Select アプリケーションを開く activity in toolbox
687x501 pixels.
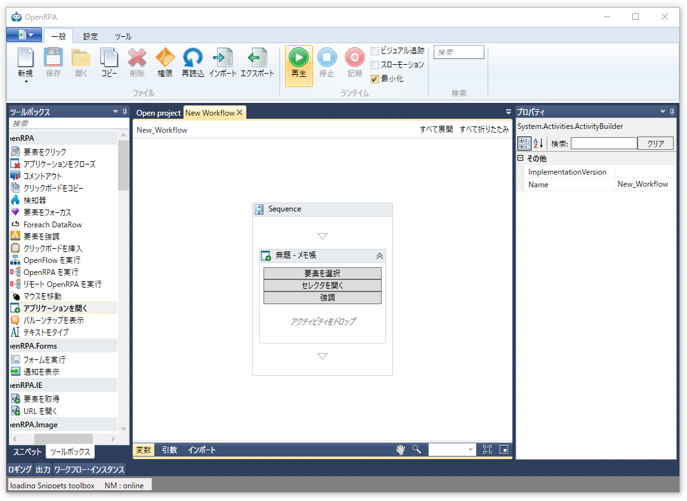[x=63, y=308]
